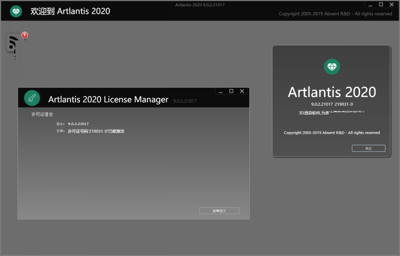Image resolution: width=400 pixels, height=256 pixels.
Task: Minimize the License Manager window
Action: (221, 91)
